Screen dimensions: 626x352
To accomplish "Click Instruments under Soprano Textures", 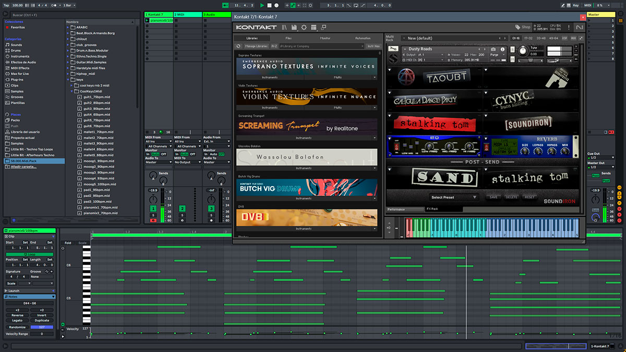I will pos(270,77).
